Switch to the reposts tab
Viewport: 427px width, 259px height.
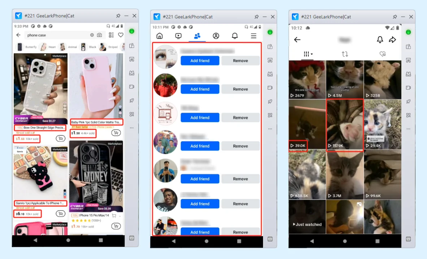pos(345,54)
